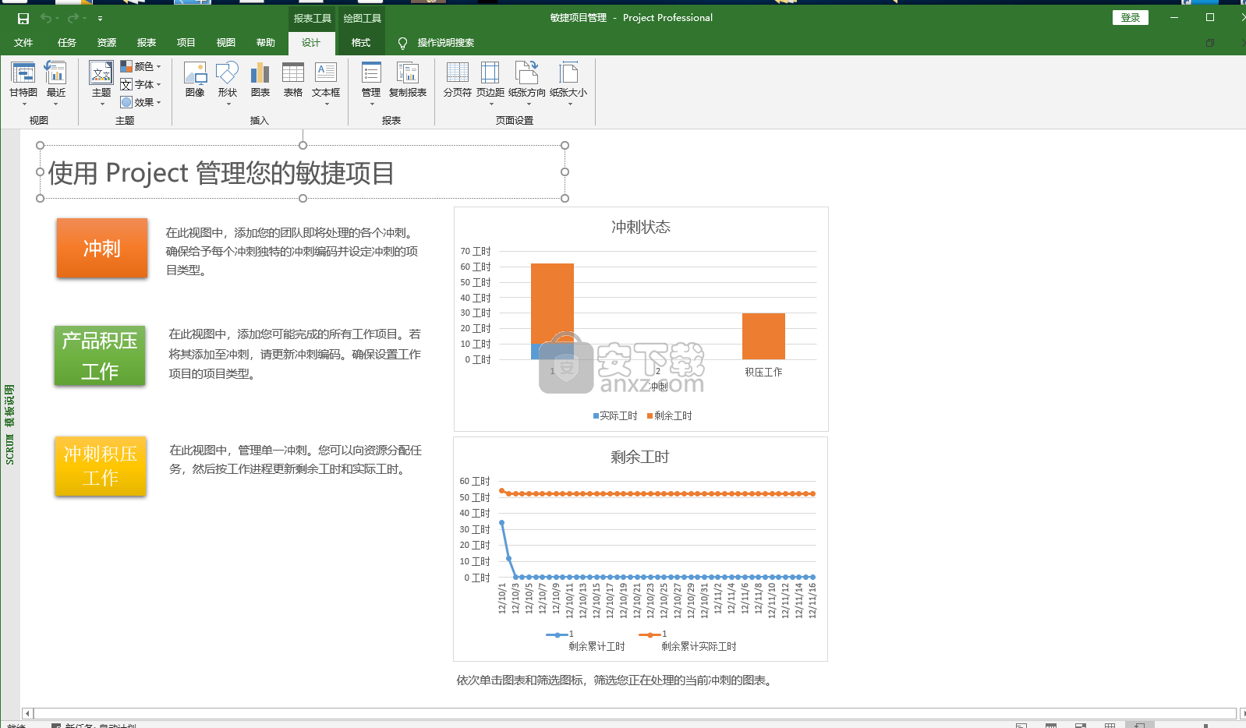Screen dimensions: 1246x728
Task: Click the green 产品积压工作 button
Action: click(x=100, y=355)
